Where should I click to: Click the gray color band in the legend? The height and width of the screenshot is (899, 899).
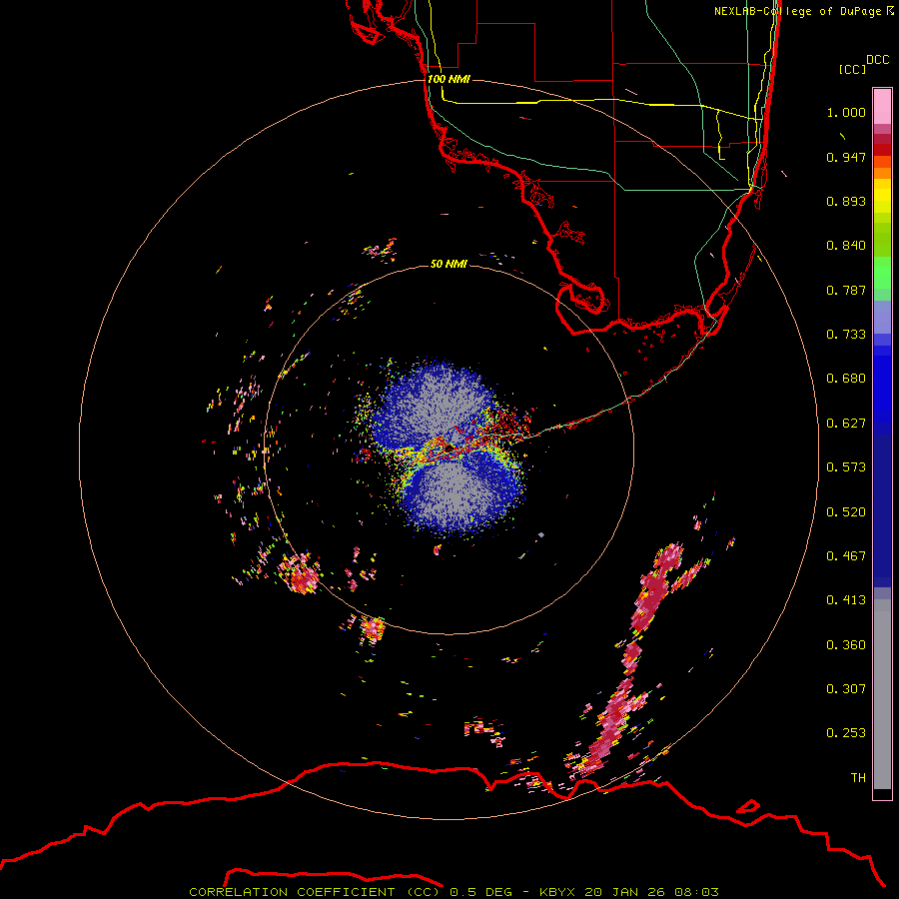(x=882, y=694)
